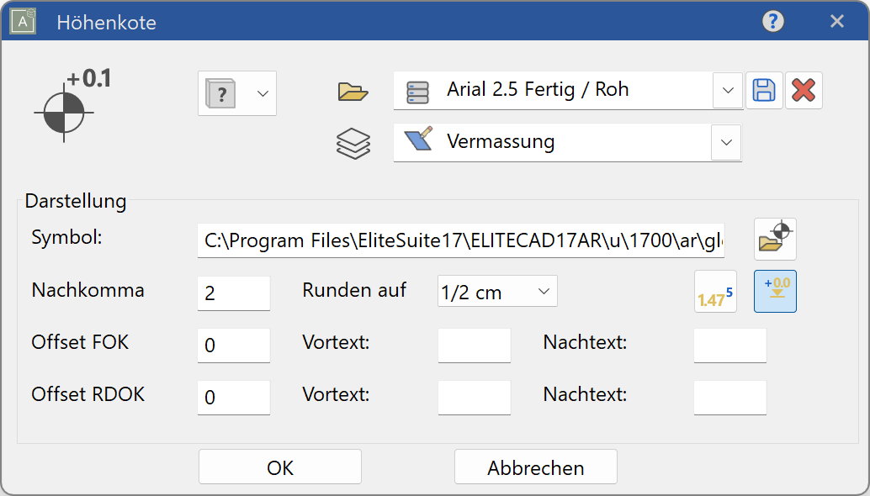870x496 pixels.
Task: Click the Vortext field beside Offset RDOK
Action: point(474,398)
